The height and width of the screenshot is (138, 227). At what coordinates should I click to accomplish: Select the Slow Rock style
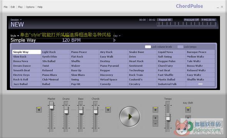27,57
